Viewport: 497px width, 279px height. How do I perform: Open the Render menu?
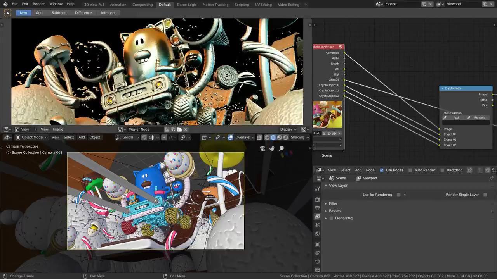(39, 4)
